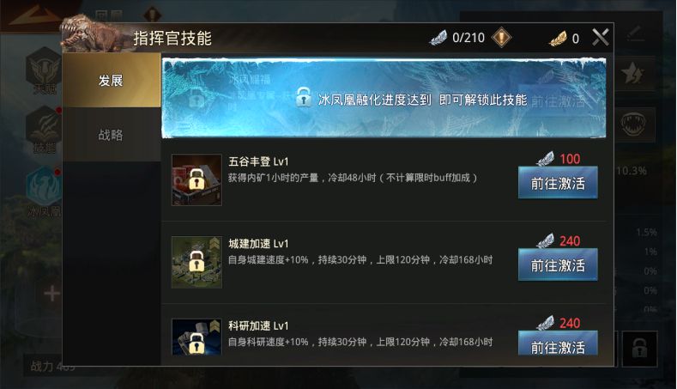
Task: Click the monster jaw icon at right edge
Action: 634,125
